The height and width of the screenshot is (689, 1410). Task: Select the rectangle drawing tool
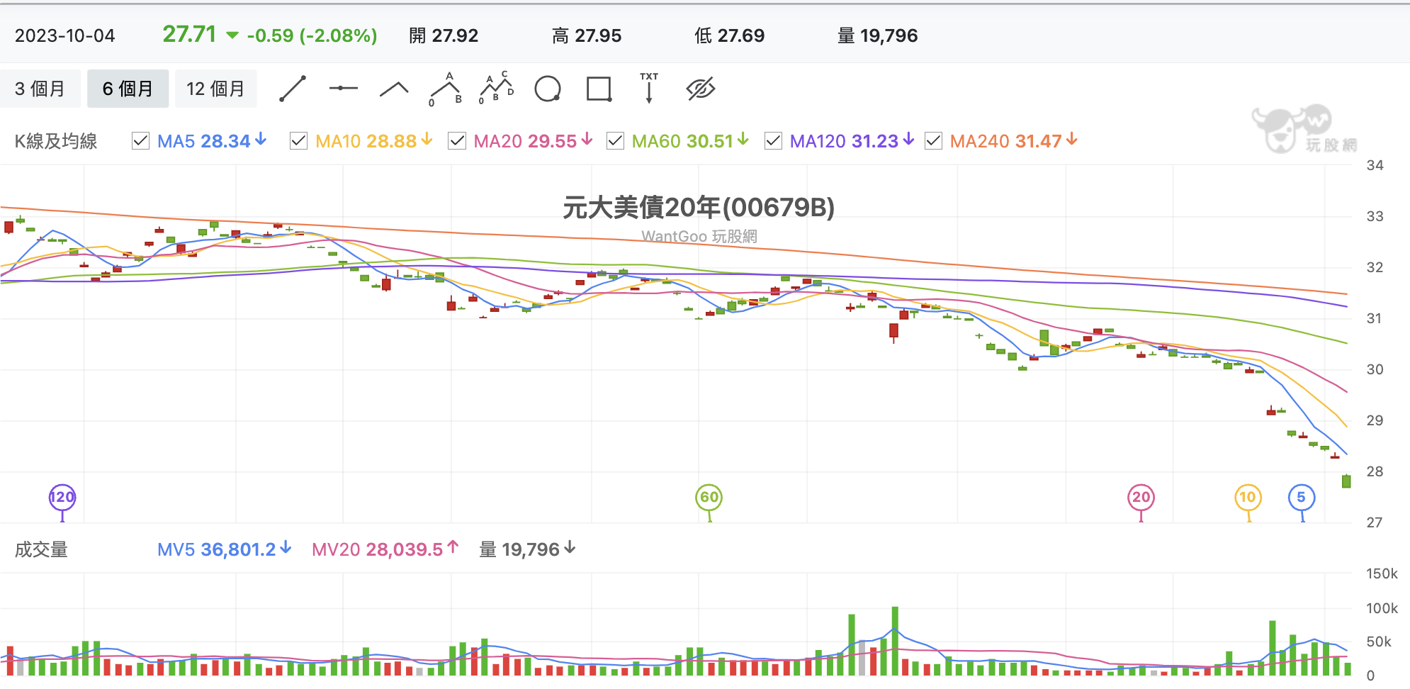(599, 89)
